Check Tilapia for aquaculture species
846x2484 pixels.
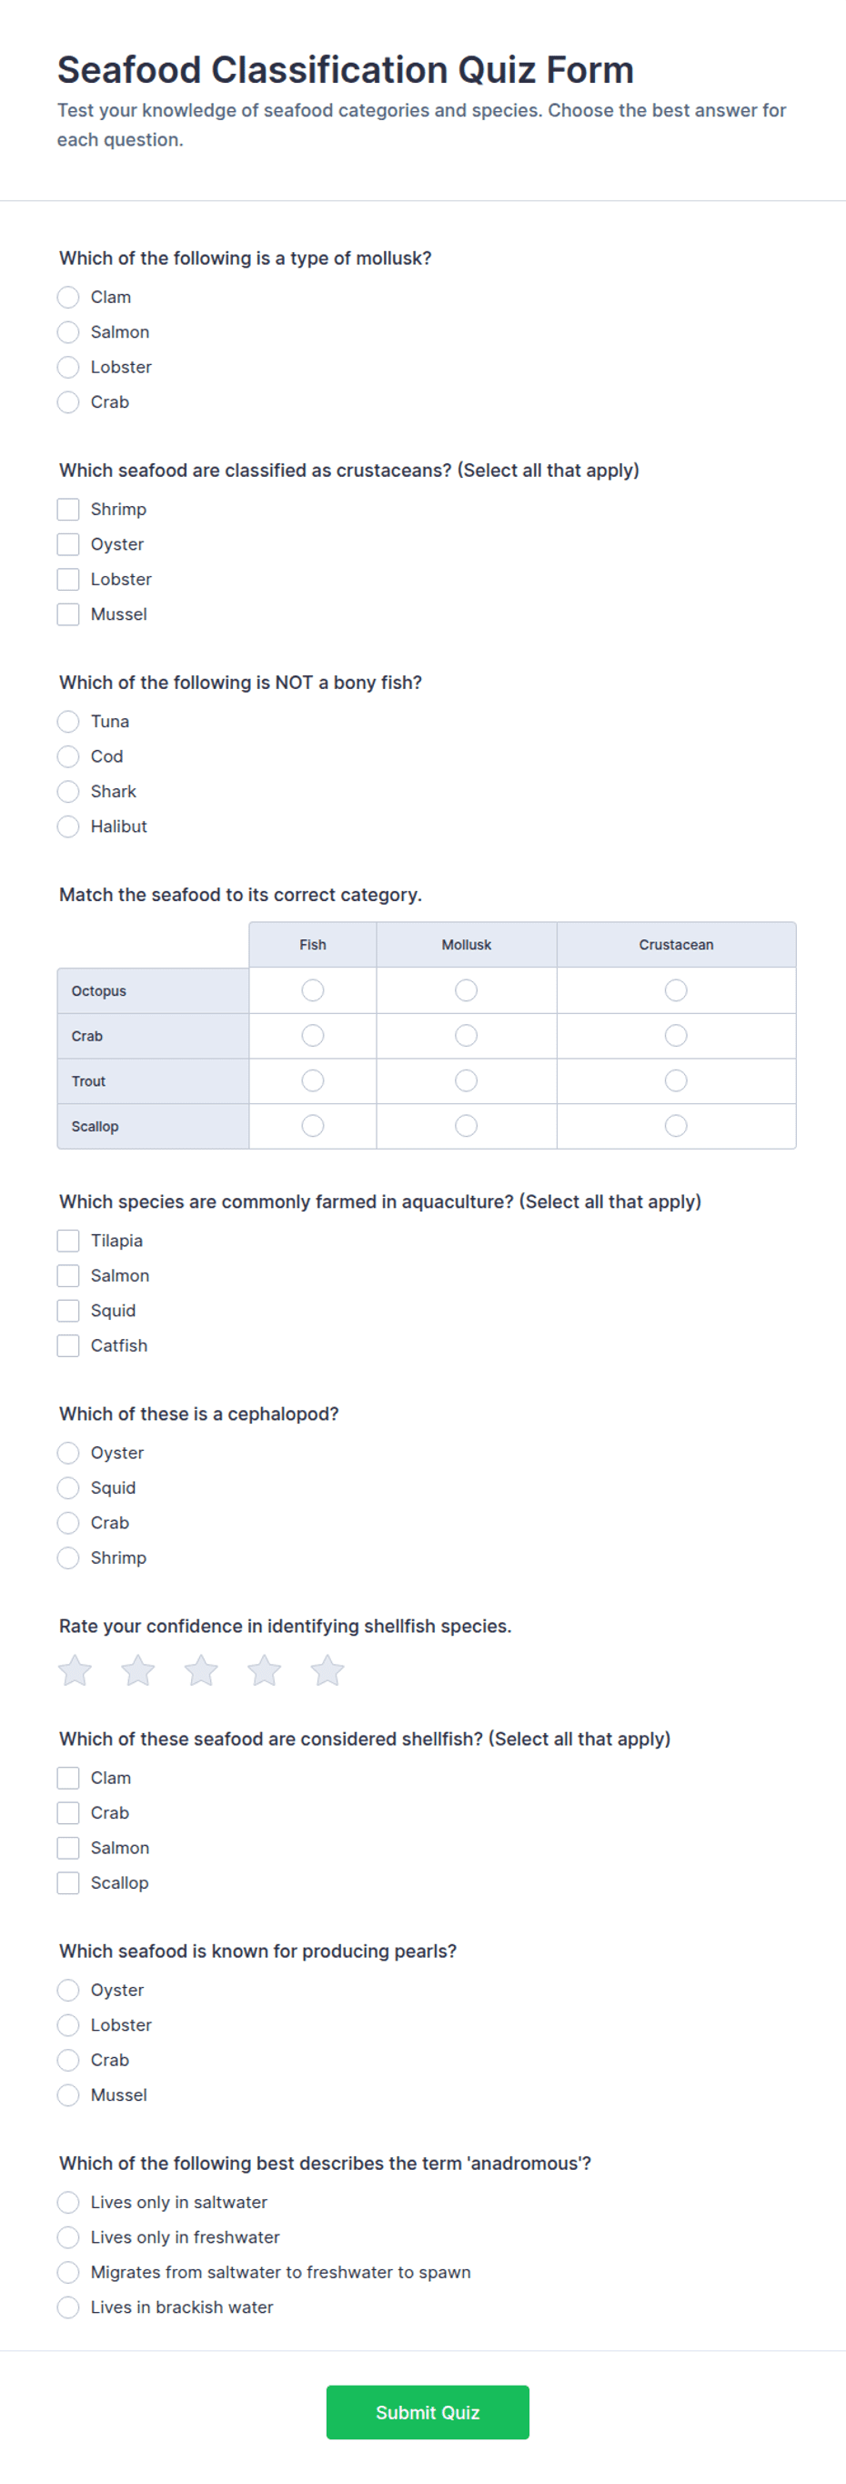(x=67, y=1241)
